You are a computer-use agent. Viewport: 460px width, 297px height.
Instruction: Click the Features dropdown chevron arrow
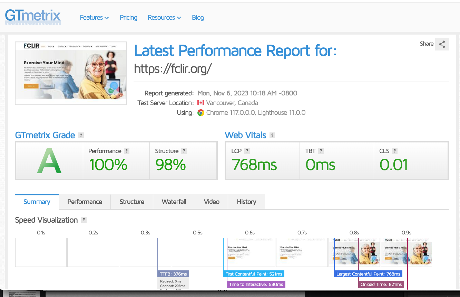106,18
